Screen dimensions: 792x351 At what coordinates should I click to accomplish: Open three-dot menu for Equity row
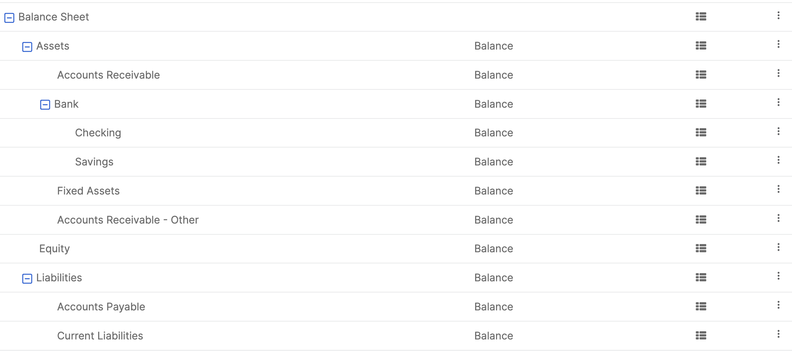778,247
